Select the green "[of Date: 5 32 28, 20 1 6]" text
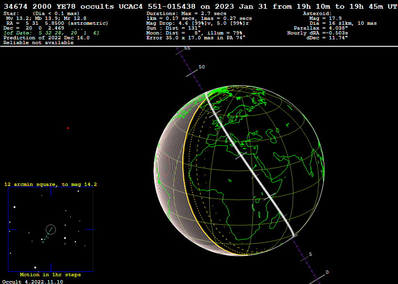This screenshot has height=284, width=398. point(51,33)
